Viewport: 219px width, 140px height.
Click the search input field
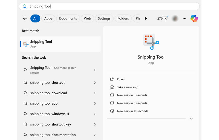pos(109,6)
